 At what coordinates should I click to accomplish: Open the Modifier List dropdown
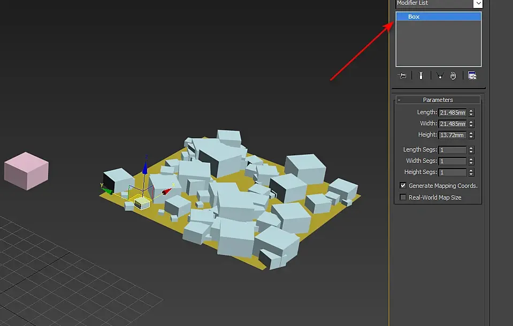(x=478, y=4)
